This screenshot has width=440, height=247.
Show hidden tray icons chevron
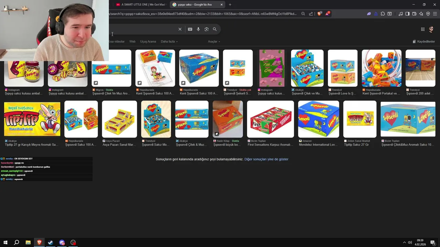pyautogui.click(x=404, y=243)
